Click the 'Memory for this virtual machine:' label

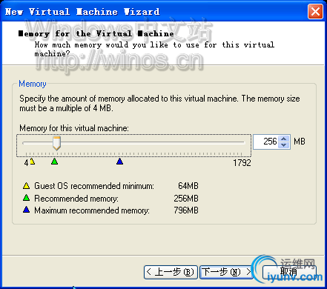point(74,128)
